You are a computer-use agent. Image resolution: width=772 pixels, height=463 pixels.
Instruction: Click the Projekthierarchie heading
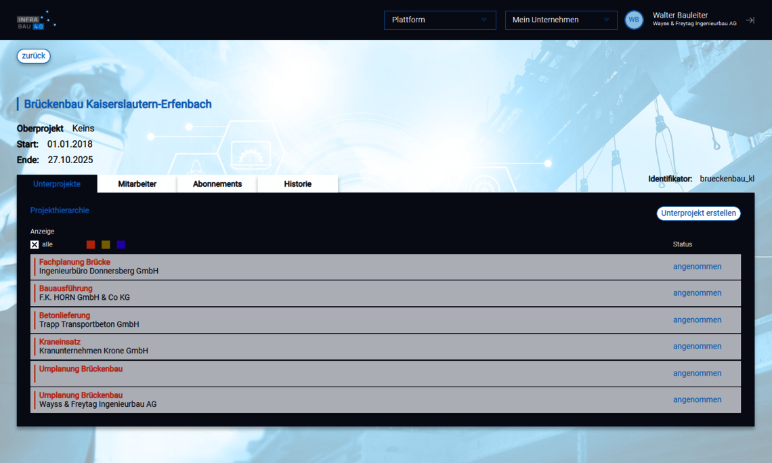(x=60, y=211)
